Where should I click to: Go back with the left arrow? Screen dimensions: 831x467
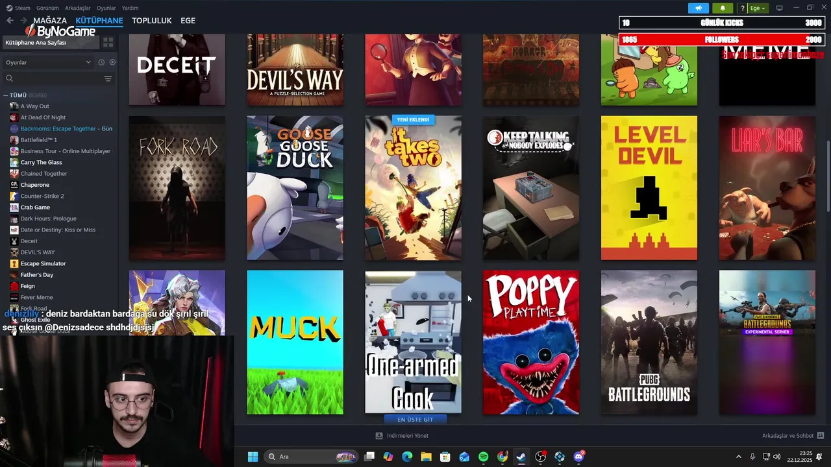click(x=10, y=21)
